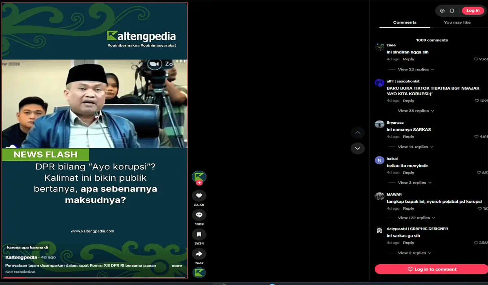Go to the next video with down arrow
This screenshot has height=285, width=488.
[357, 148]
